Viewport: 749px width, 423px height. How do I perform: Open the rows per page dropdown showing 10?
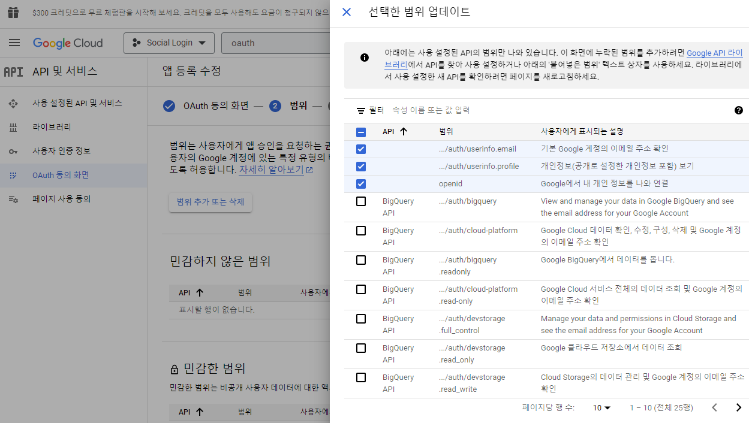pyautogui.click(x=601, y=407)
